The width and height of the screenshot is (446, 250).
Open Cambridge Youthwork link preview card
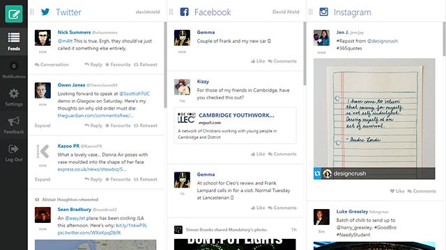236,126
